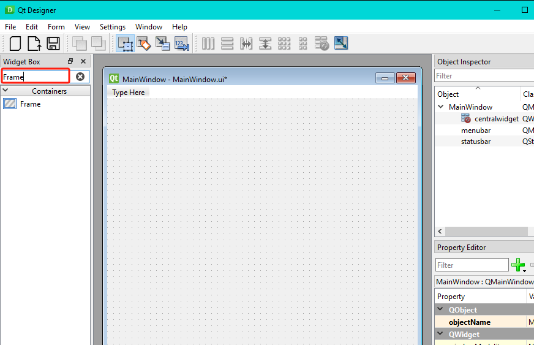Close the Widget Box panel
534x345 pixels.
tap(83, 61)
